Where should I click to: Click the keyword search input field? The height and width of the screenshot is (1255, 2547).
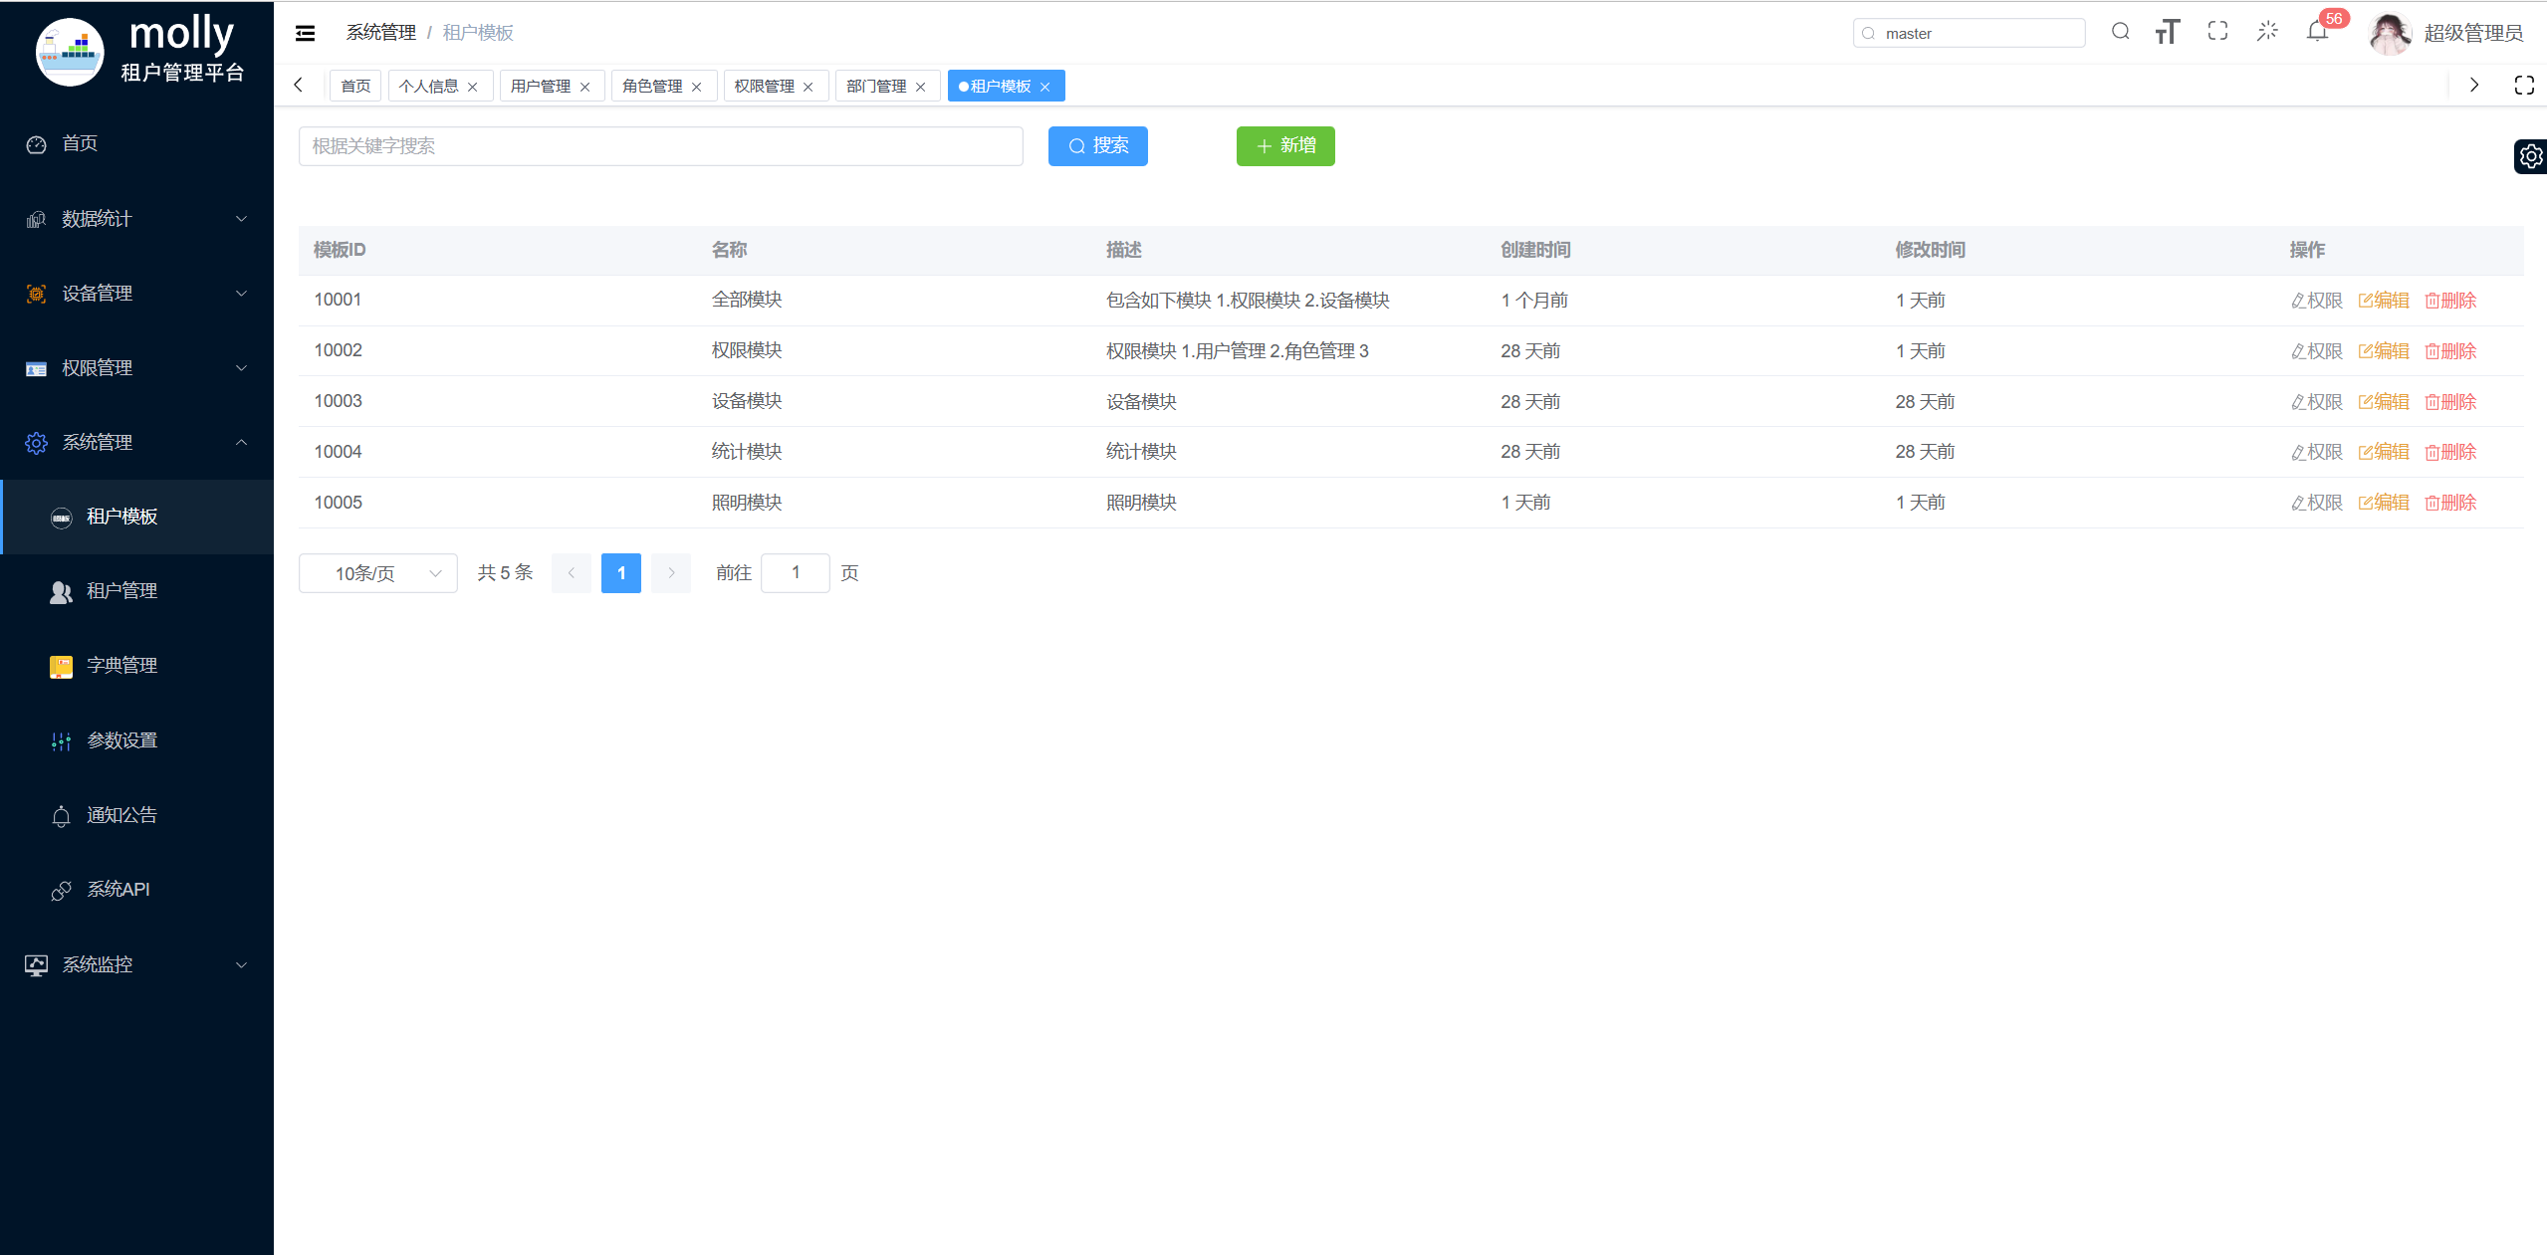click(x=660, y=146)
